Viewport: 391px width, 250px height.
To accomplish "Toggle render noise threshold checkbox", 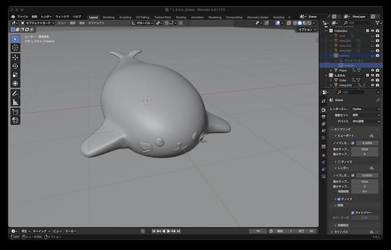I will (353, 176).
